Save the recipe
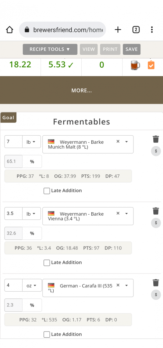The image size is (163, 348). [x=131, y=49]
